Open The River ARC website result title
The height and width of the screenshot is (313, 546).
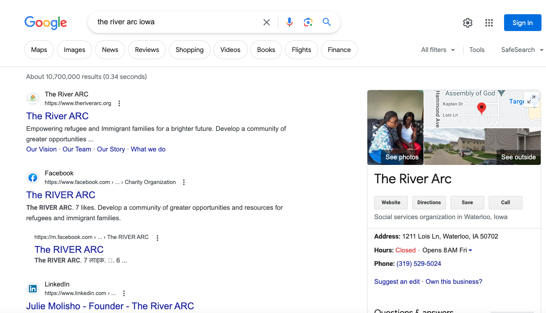pos(57,116)
